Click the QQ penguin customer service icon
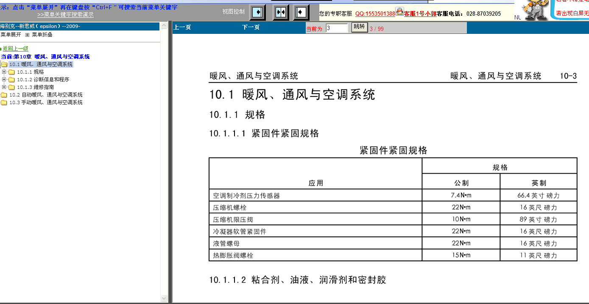 (x=399, y=11)
